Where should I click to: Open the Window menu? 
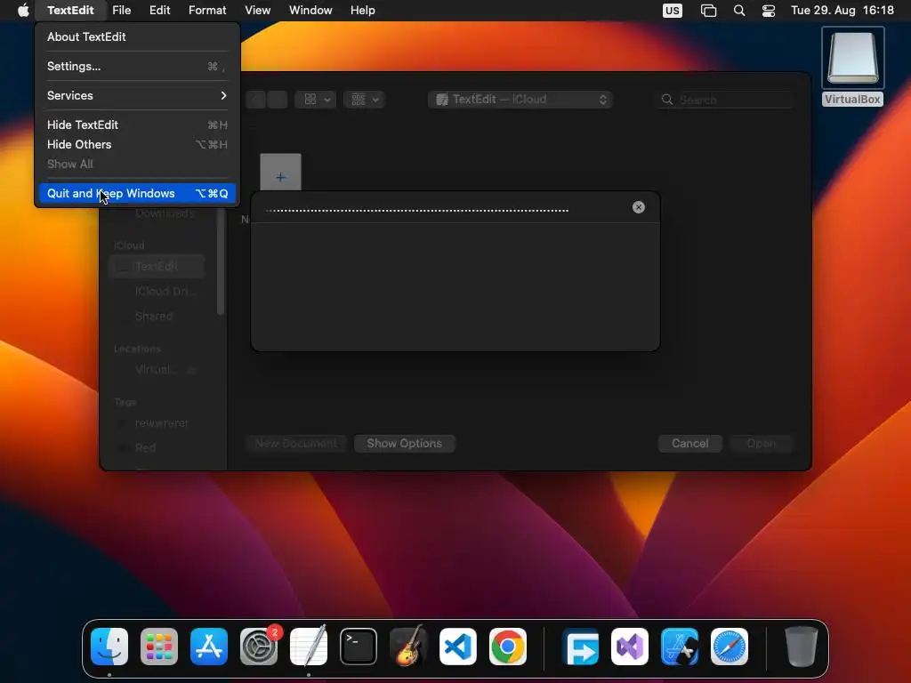click(x=310, y=11)
